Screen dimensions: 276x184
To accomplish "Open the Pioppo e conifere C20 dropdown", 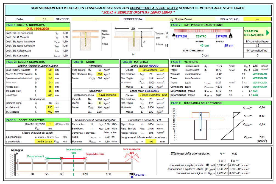I will tap(153, 95).
